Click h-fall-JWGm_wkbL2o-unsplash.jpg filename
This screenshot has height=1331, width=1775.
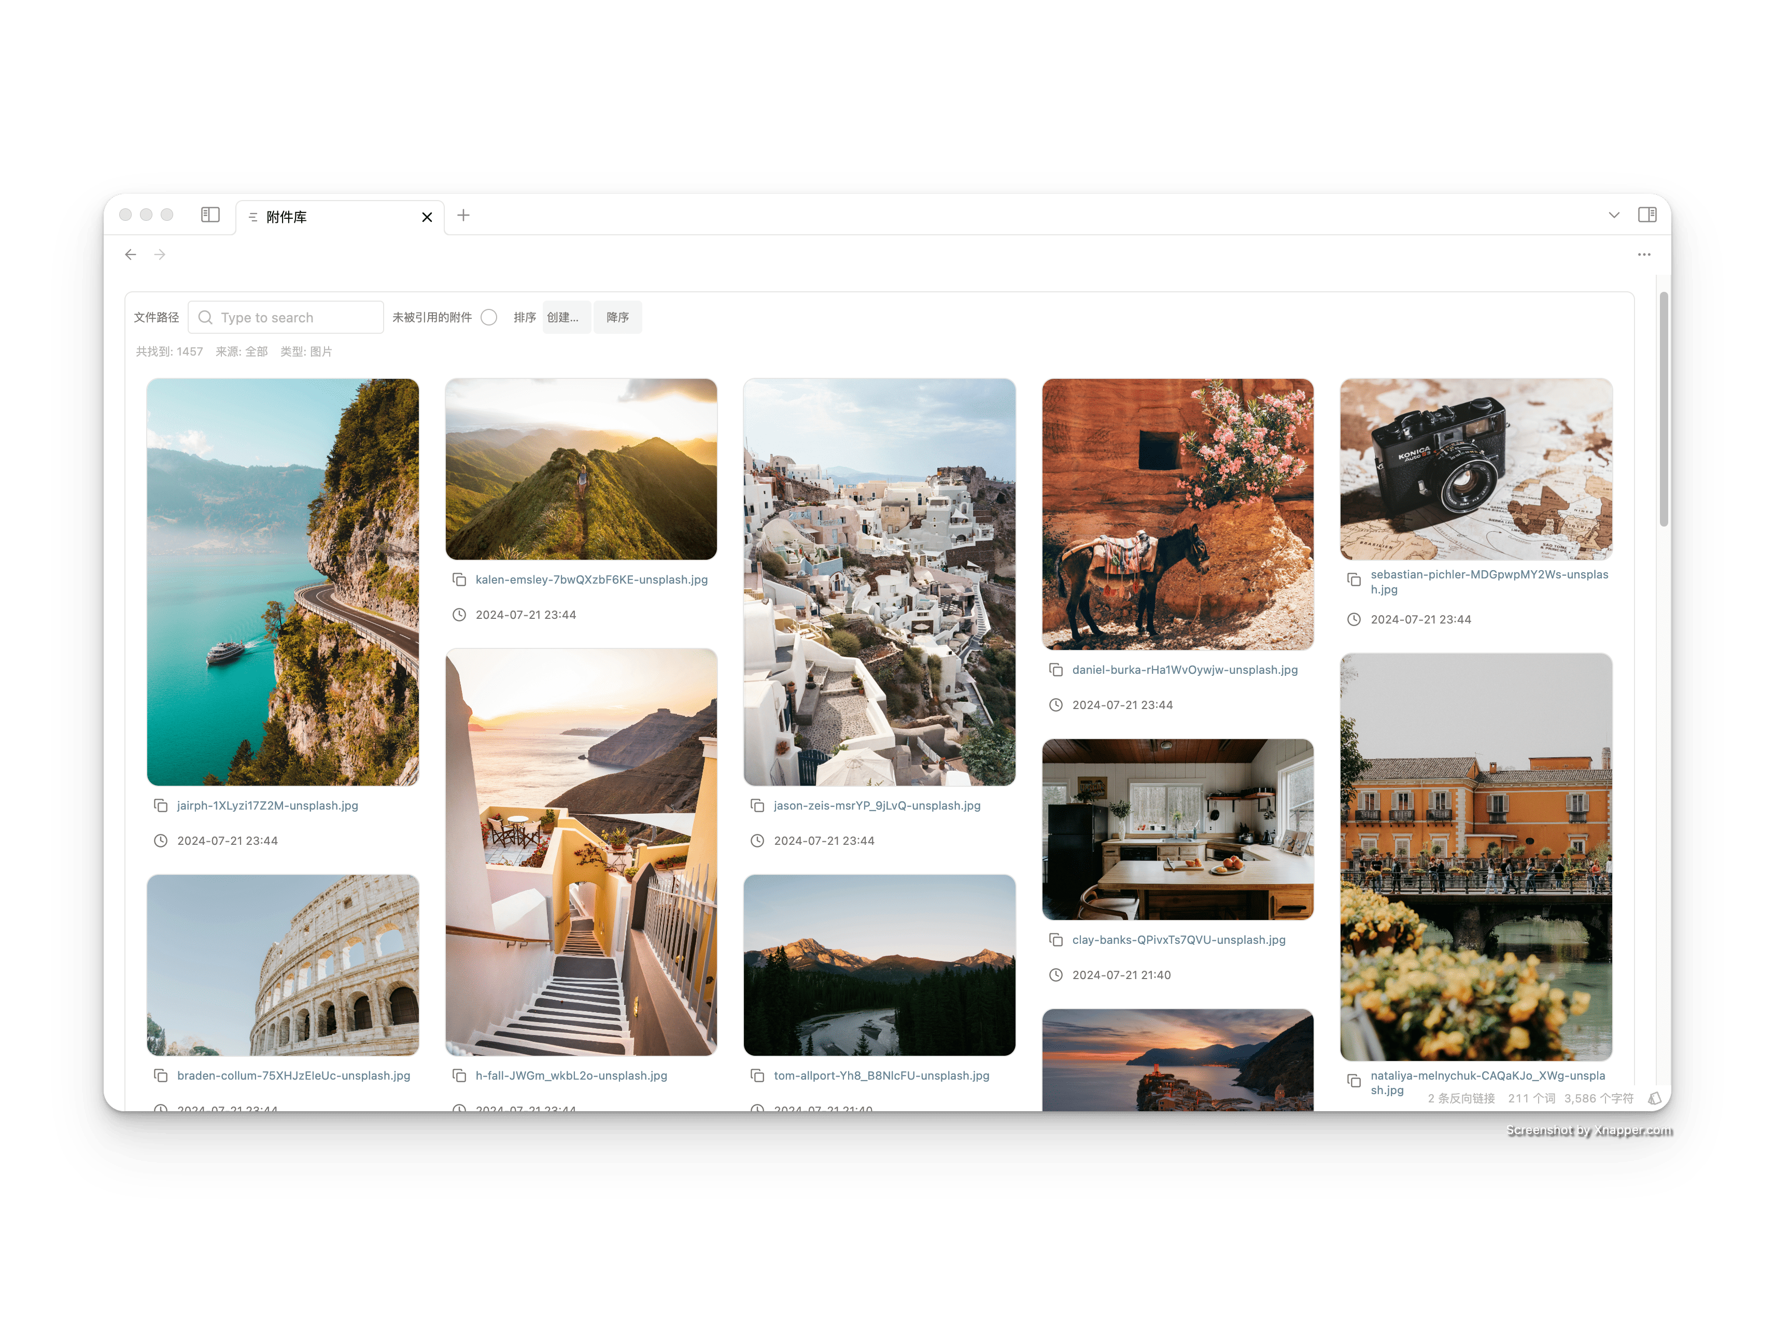click(x=571, y=1075)
